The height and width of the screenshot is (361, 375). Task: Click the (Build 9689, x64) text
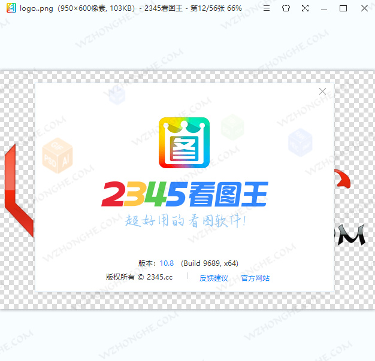210,263
